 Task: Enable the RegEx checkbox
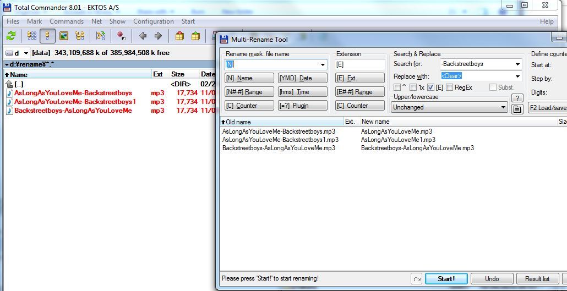pos(449,87)
